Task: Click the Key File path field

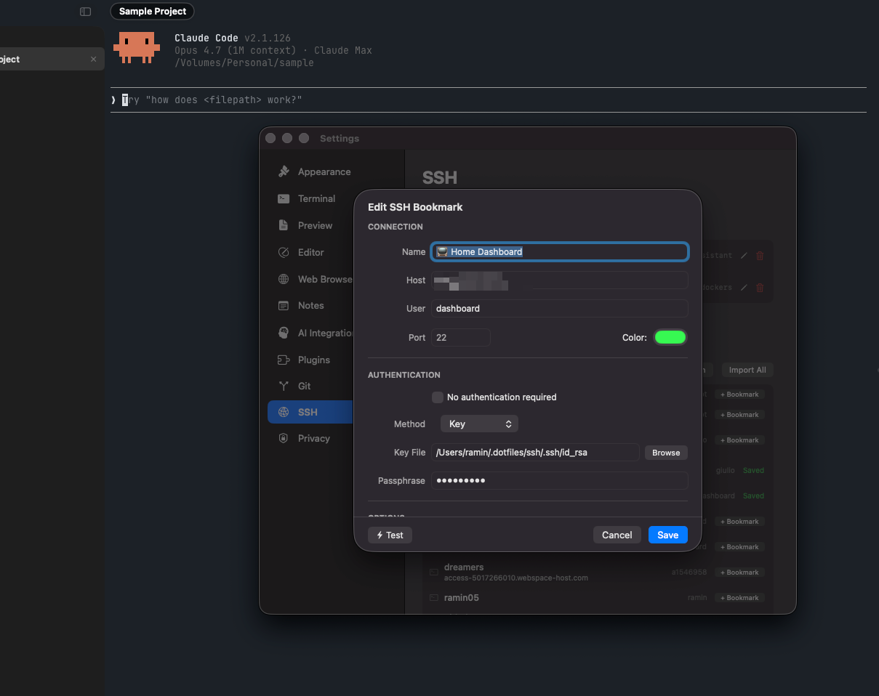Action: (x=535, y=453)
